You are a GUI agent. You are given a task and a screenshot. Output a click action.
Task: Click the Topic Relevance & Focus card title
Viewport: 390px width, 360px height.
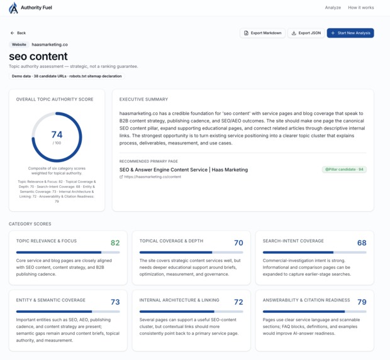pyautogui.click(x=47, y=241)
